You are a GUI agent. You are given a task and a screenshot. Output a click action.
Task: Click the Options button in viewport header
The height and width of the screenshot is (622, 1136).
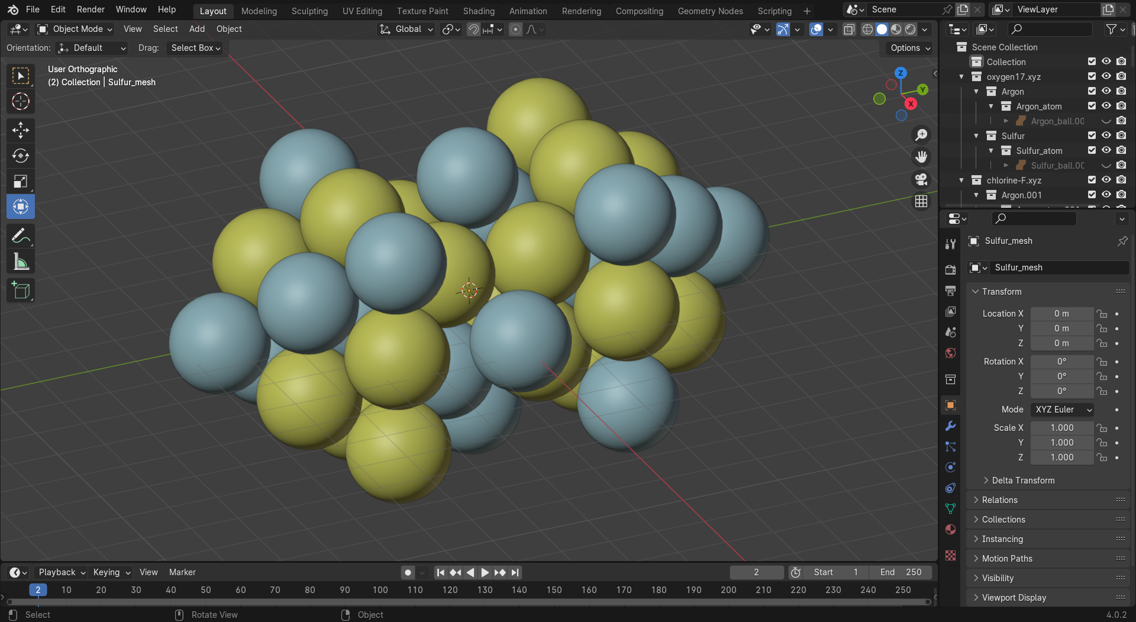tap(909, 48)
